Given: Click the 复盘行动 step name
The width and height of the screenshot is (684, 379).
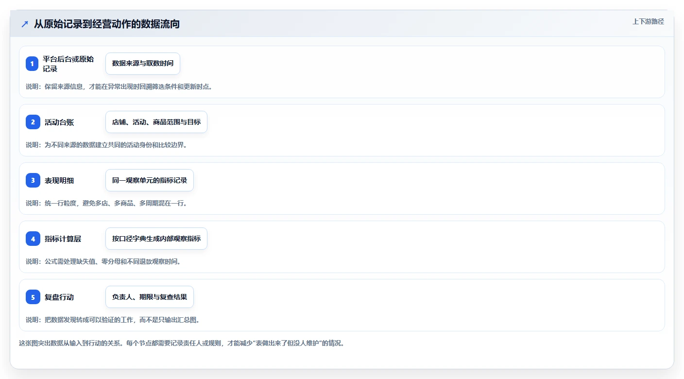Looking at the screenshot, I should pos(59,297).
